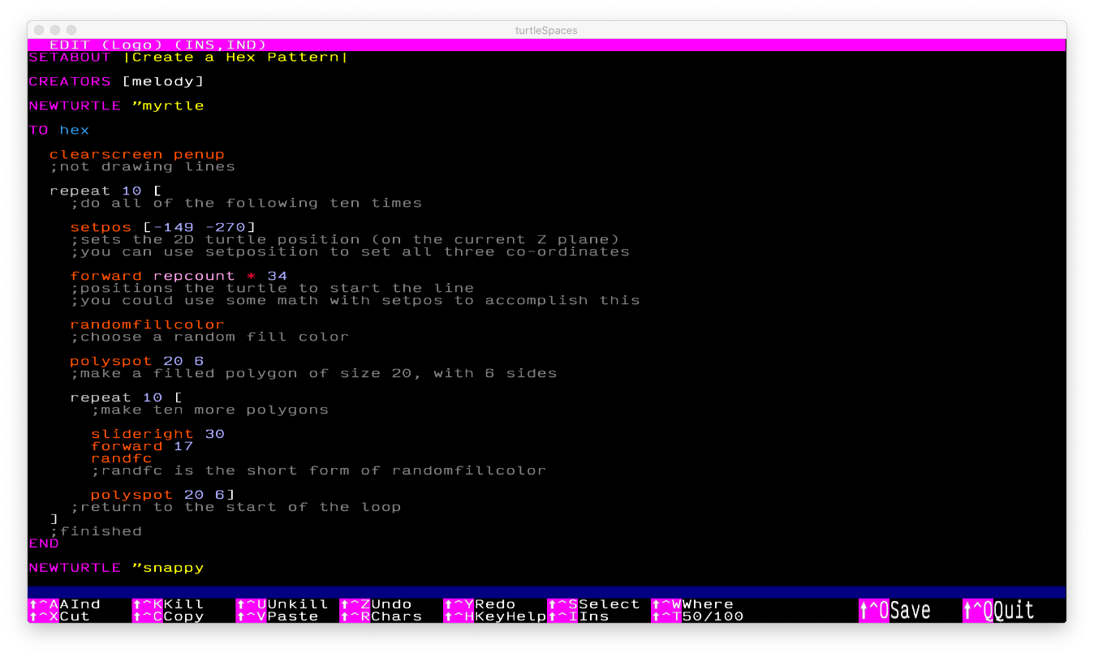Quit the editor via Quit shortcut
Viewport: 1094px width, 657px height.
click(999, 610)
